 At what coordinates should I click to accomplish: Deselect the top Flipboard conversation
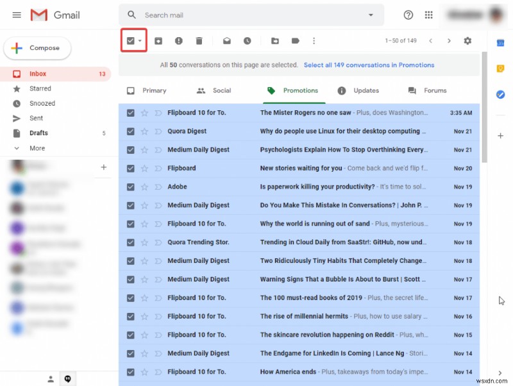pos(130,112)
